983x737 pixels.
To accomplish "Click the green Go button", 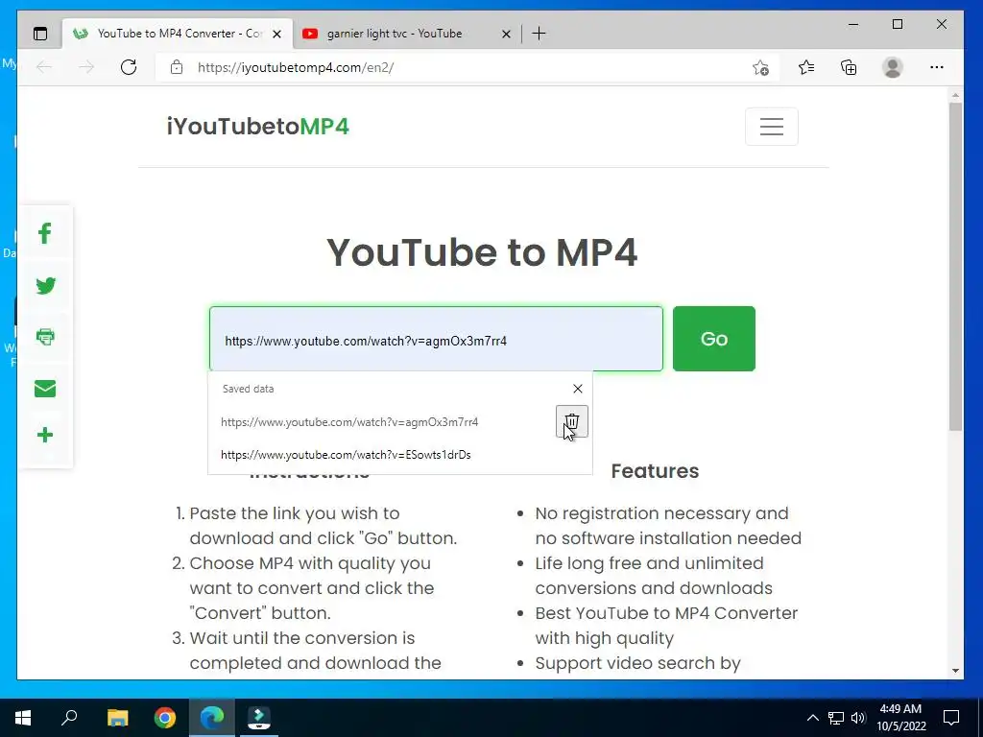I will [x=714, y=339].
